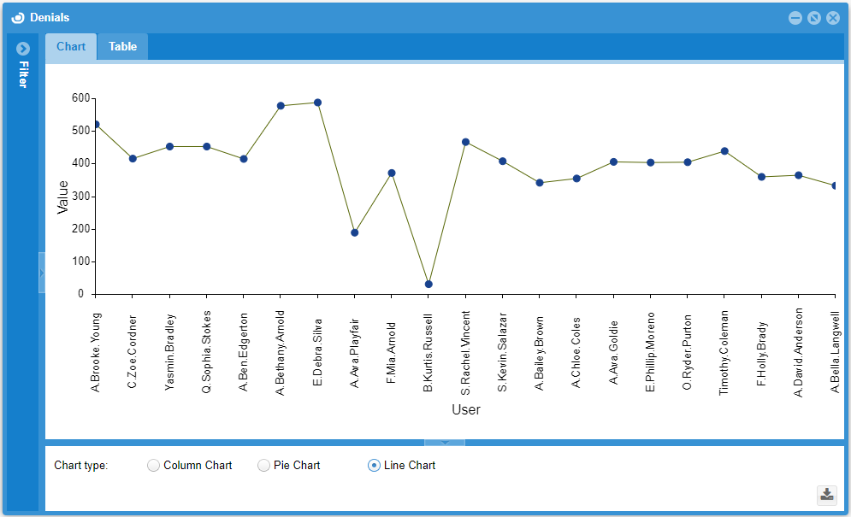This screenshot has height=517, width=851.
Task: Click the vertical Filter label
Action: coord(23,73)
